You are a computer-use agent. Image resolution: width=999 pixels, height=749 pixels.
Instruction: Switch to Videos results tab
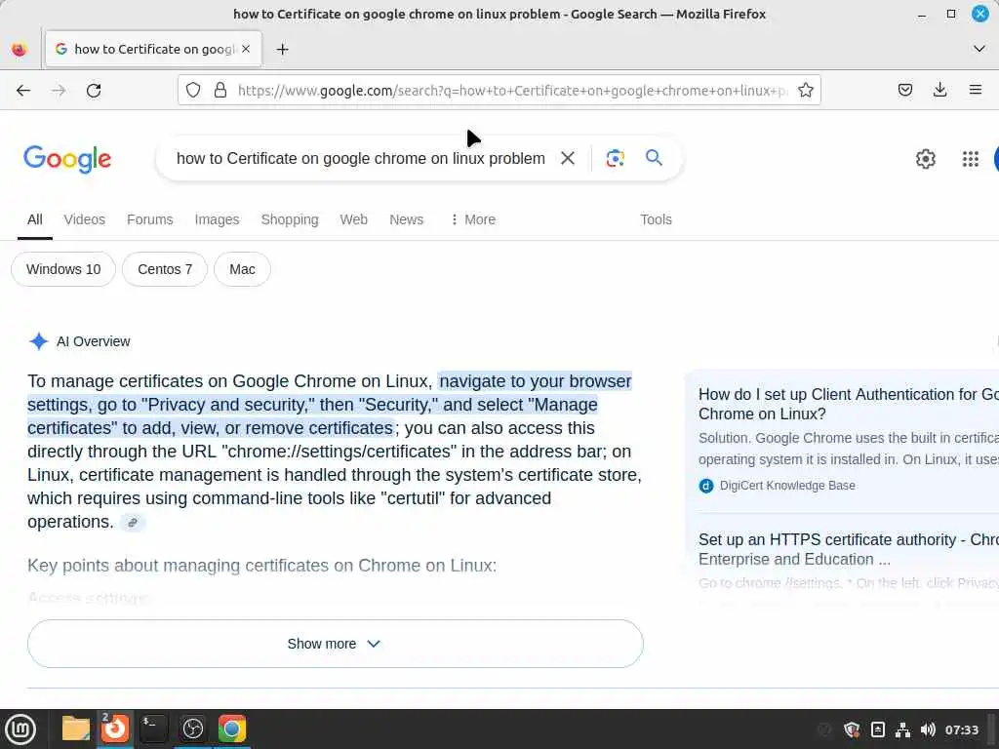click(x=85, y=219)
